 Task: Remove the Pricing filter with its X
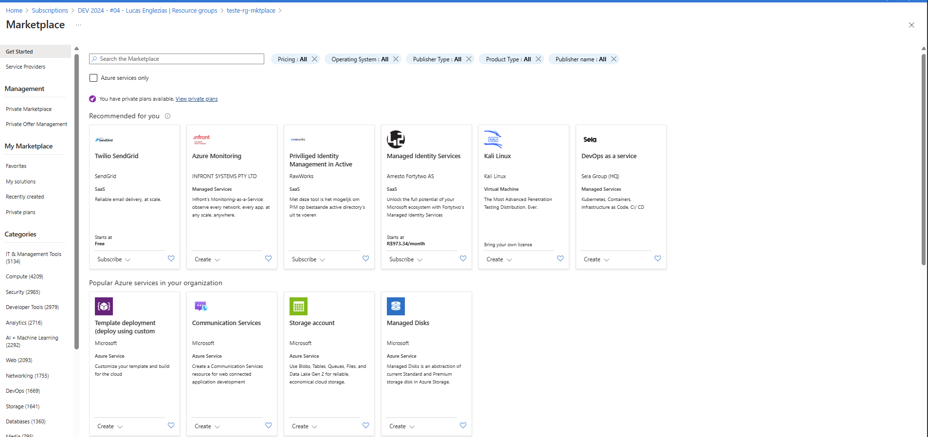(314, 59)
